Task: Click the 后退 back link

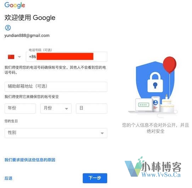Action: [9, 178]
